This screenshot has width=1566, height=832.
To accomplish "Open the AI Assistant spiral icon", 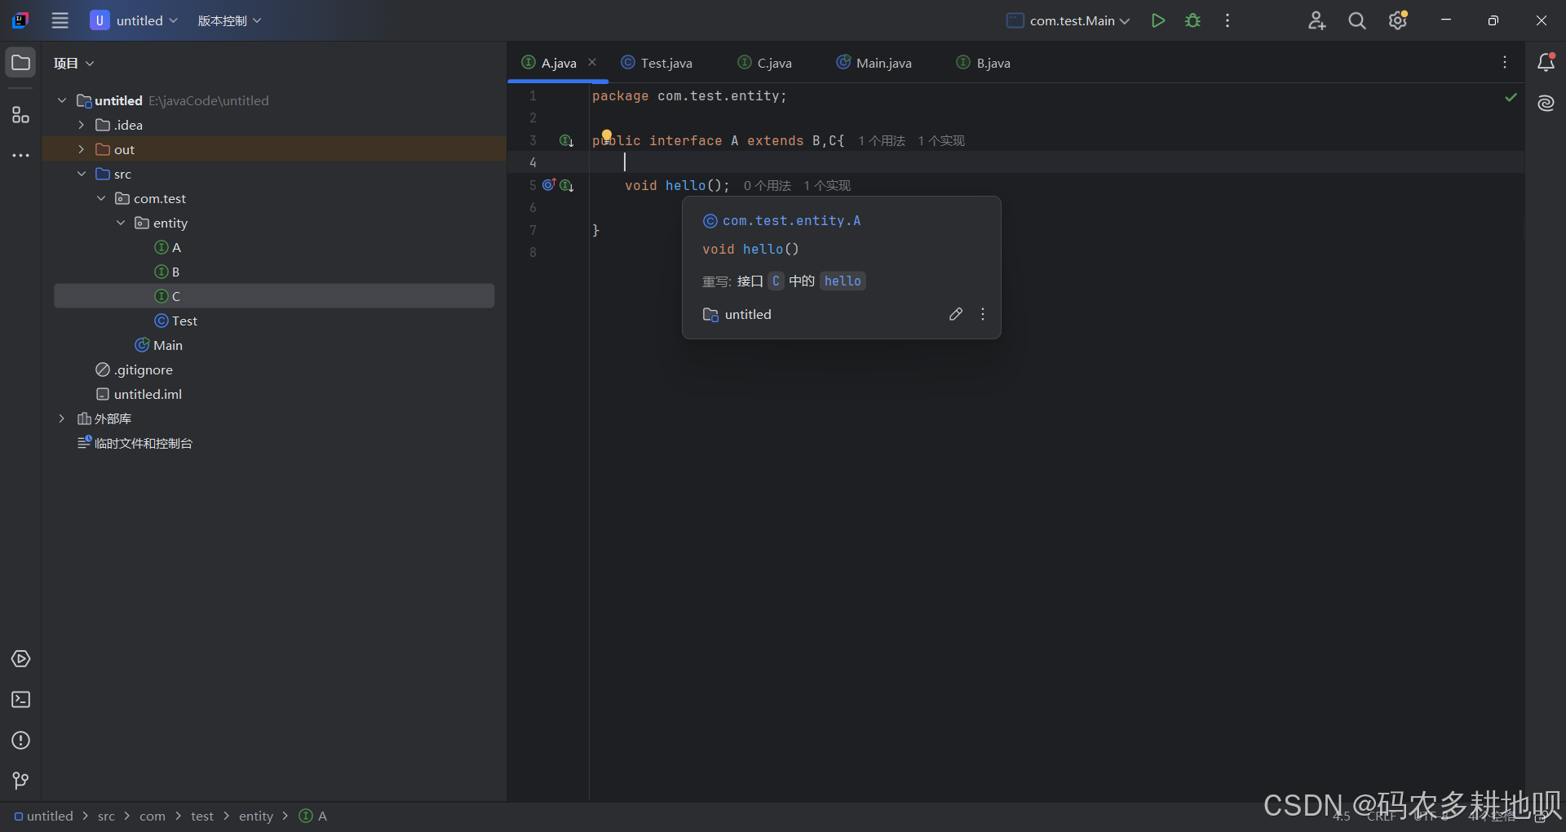I will 1546,103.
